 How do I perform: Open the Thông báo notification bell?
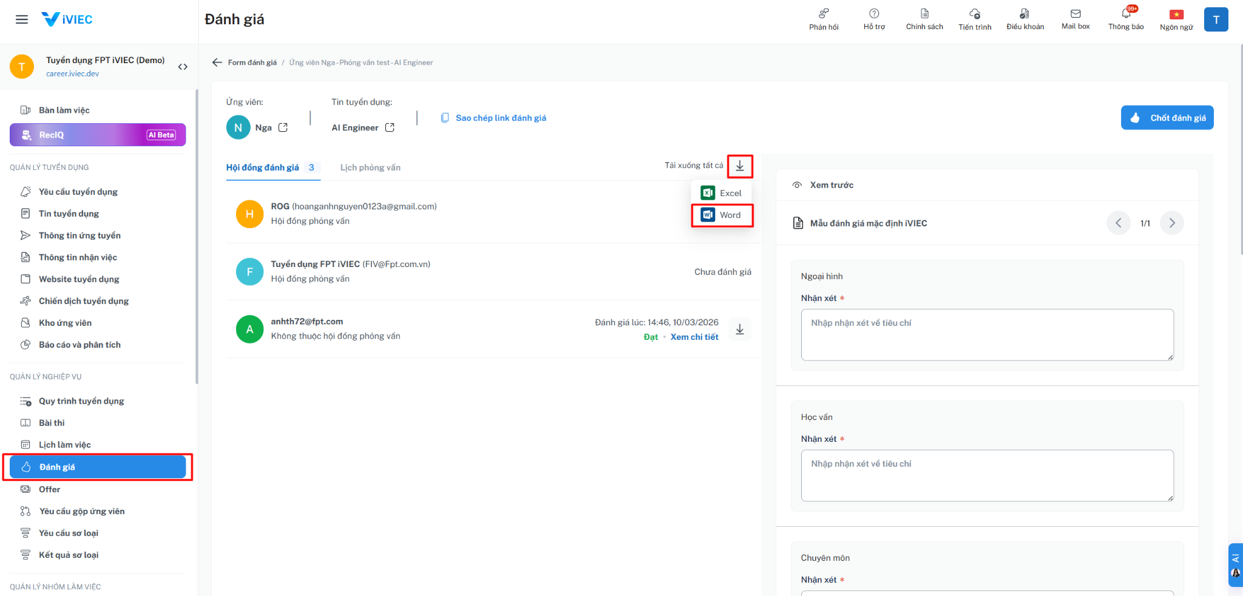[1126, 15]
